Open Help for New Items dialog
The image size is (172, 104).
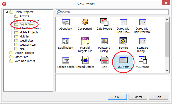click(158, 97)
